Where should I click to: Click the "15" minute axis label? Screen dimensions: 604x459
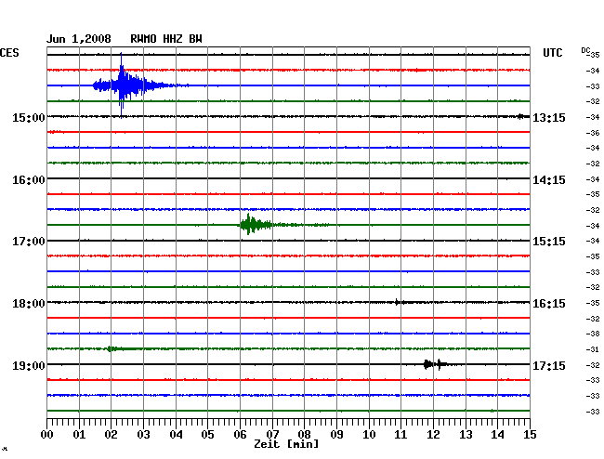pos(530,435)
